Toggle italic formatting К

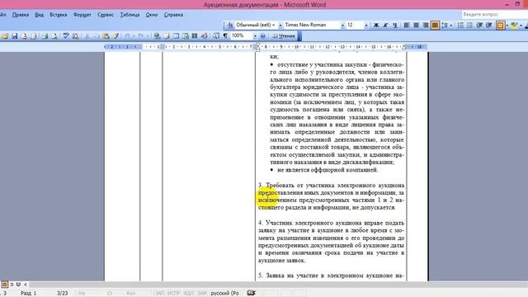coord(385,26)
